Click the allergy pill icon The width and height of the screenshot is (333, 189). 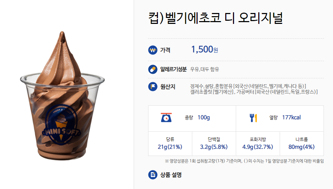tap(153, 69)
